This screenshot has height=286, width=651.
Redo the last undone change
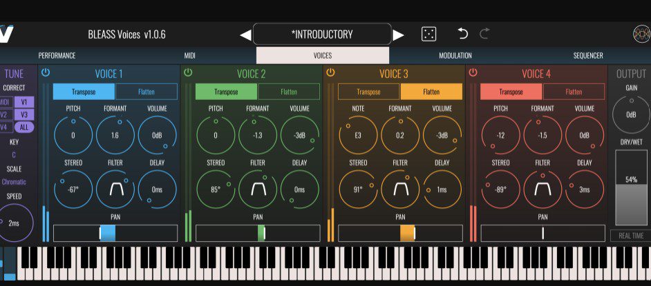point(484,34)
